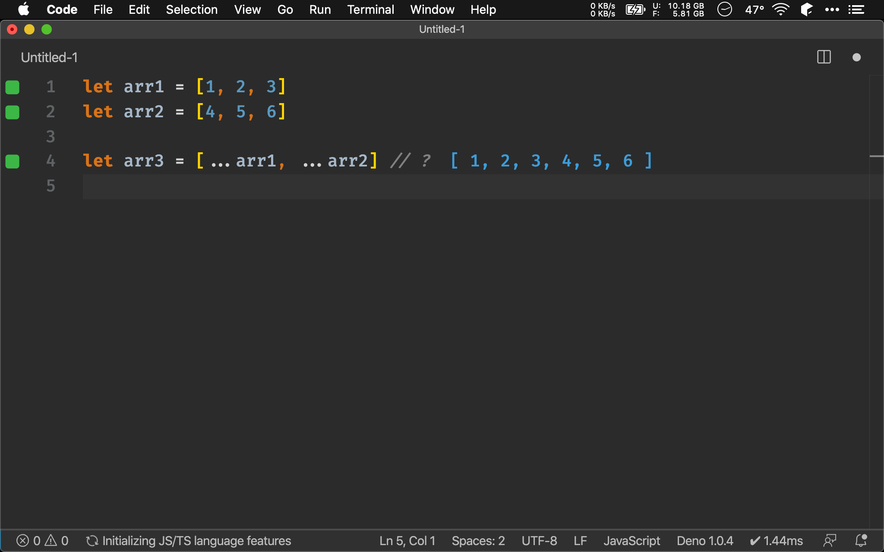Click the unsaved changes dot icon

pyautogui.click(x=856, y=57)
